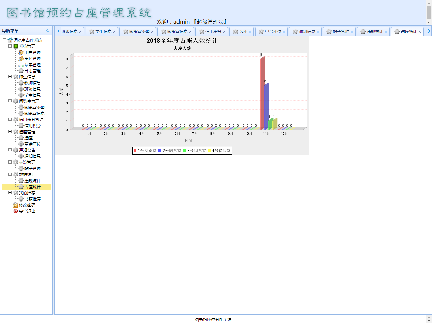This screenshot has height=323, width=432.
Task: Click the user icon beside 用户管理
Action: [x=21, y=52]
